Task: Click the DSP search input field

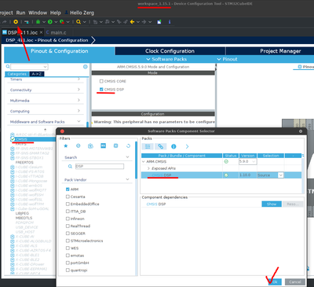Action: click(x=100, y=166)
